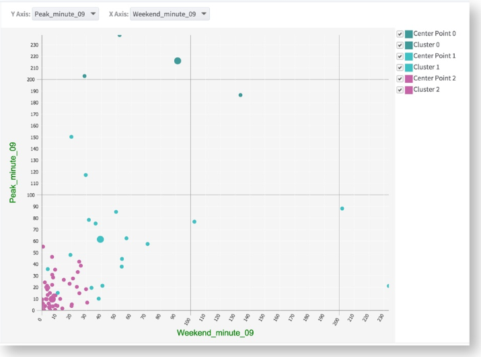
Task: Select the large Cluster 0 center point marker
Action: (x=178, y=61)
